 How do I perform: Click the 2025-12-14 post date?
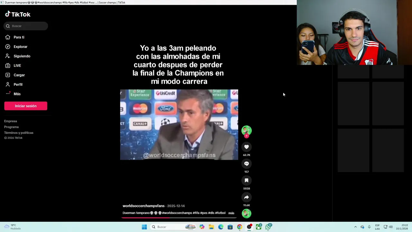[x=176, y=206]
